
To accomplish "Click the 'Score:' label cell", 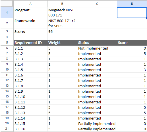I will pos(30,31).
